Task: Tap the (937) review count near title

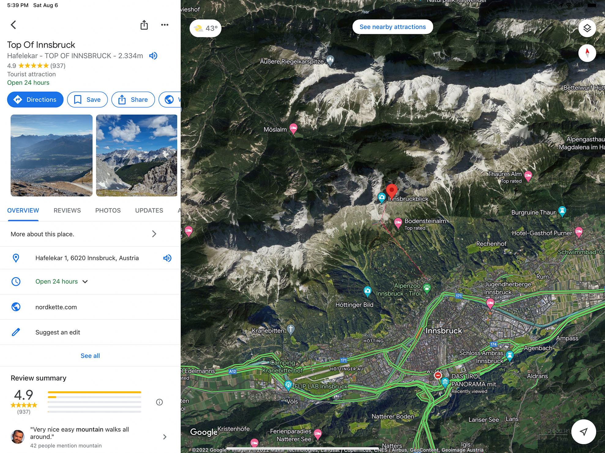Action: 58,66
